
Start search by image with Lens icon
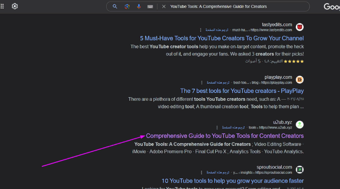coord(127,7)
